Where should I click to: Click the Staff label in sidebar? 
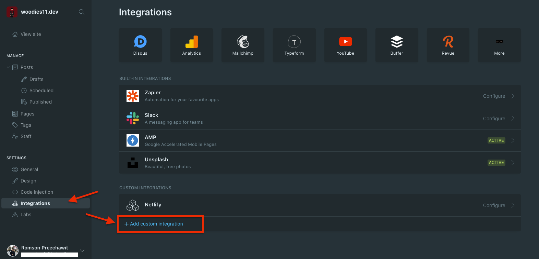coord(26,136)
